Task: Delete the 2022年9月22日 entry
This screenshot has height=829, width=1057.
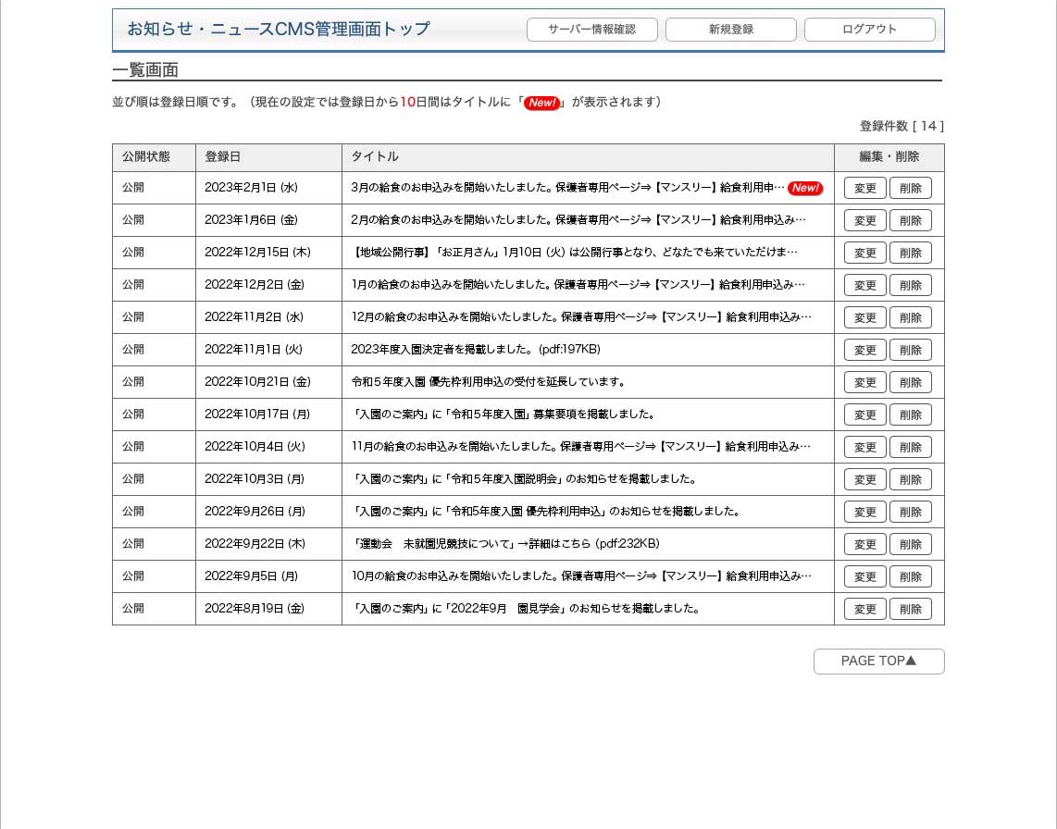Action: [x=910, y=544]
